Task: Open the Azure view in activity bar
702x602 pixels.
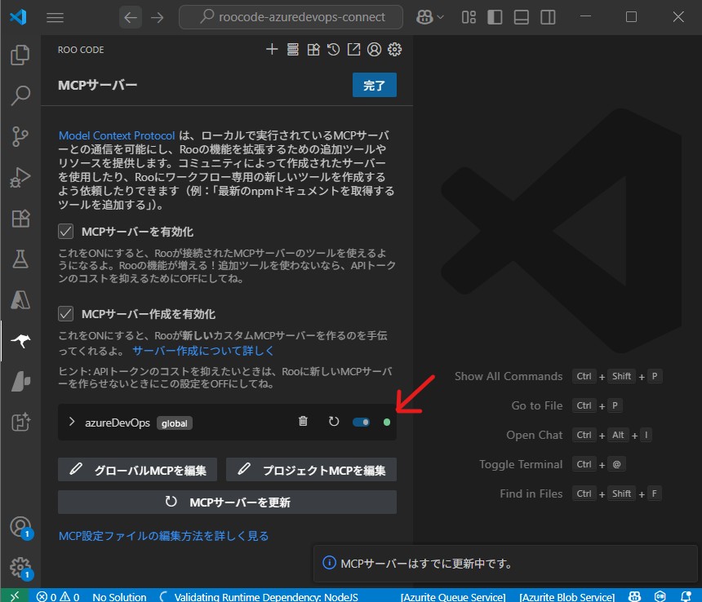Action: (x=20, y=300)
